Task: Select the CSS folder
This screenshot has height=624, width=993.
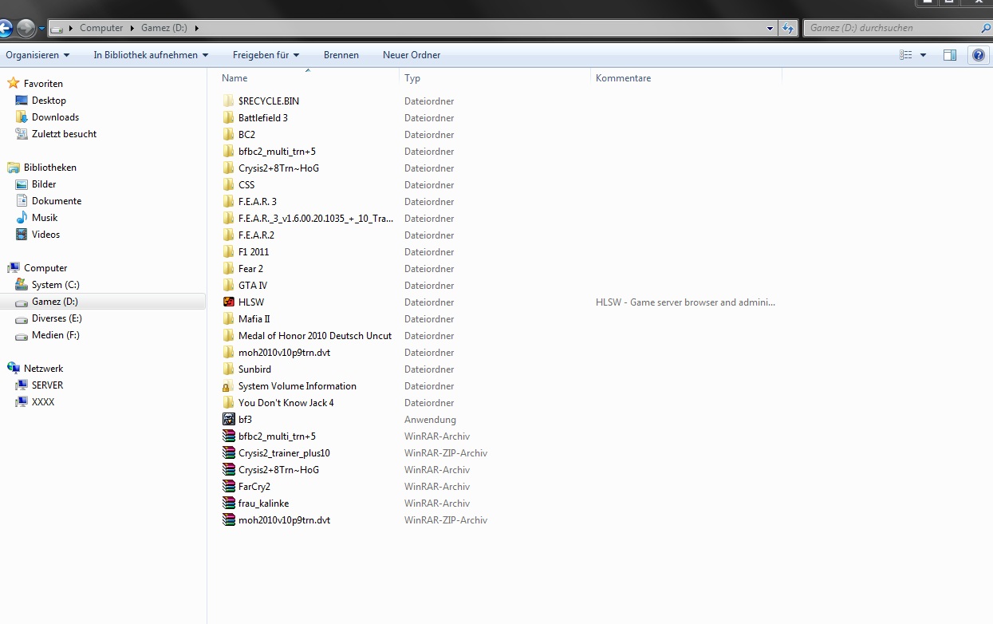Action: coord(246,185)
